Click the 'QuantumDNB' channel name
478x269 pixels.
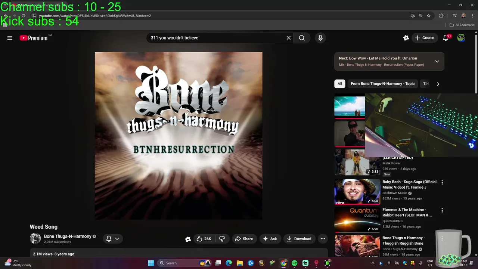click(x=393, y=221)
